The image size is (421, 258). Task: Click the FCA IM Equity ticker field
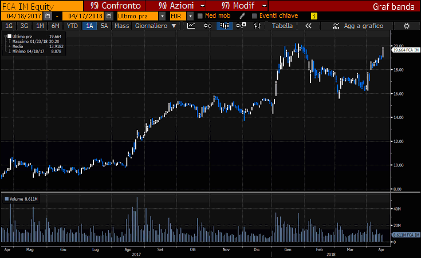coord(42,6)
